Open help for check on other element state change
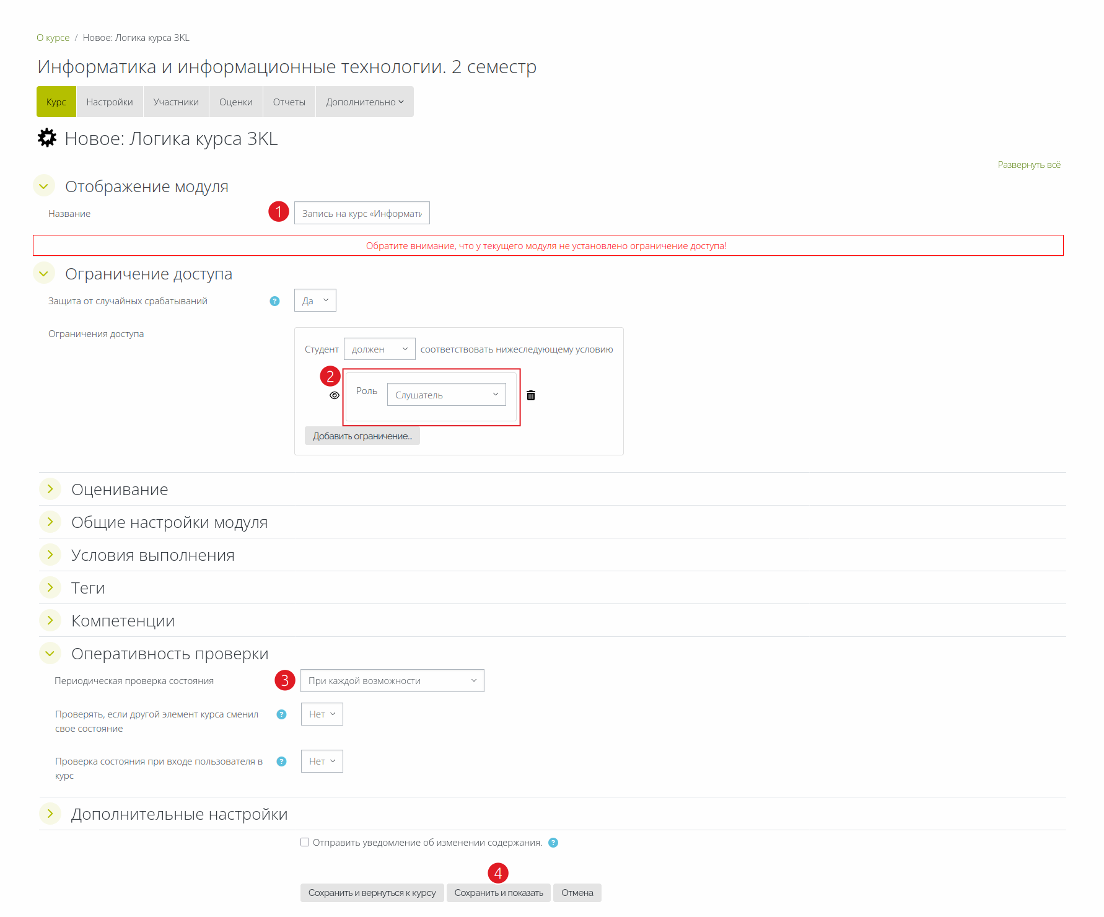 (281, 714)
